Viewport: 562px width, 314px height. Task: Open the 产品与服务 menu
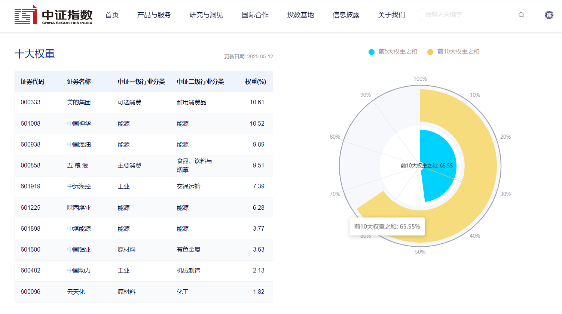(x=154, y=15)
